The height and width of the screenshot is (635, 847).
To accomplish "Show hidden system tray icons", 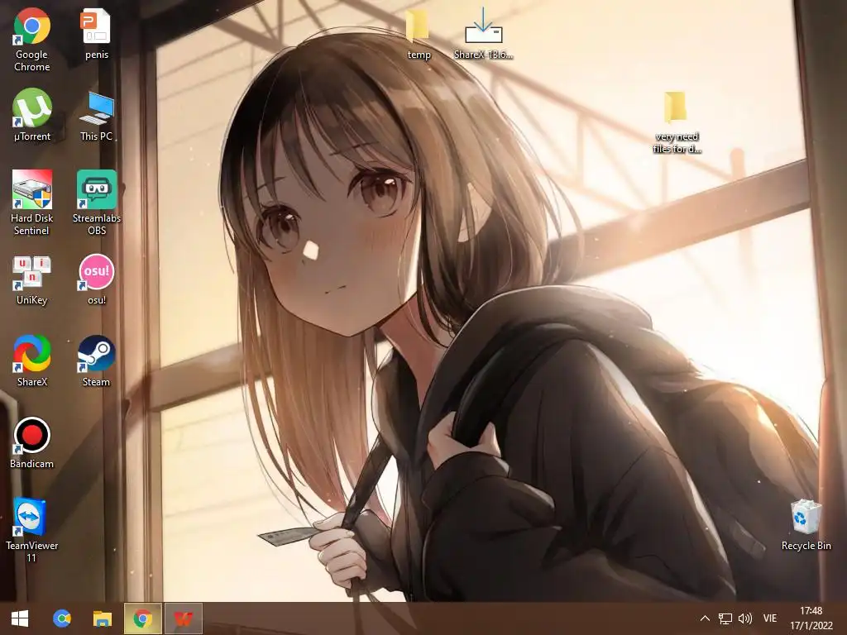I will 705,618.
